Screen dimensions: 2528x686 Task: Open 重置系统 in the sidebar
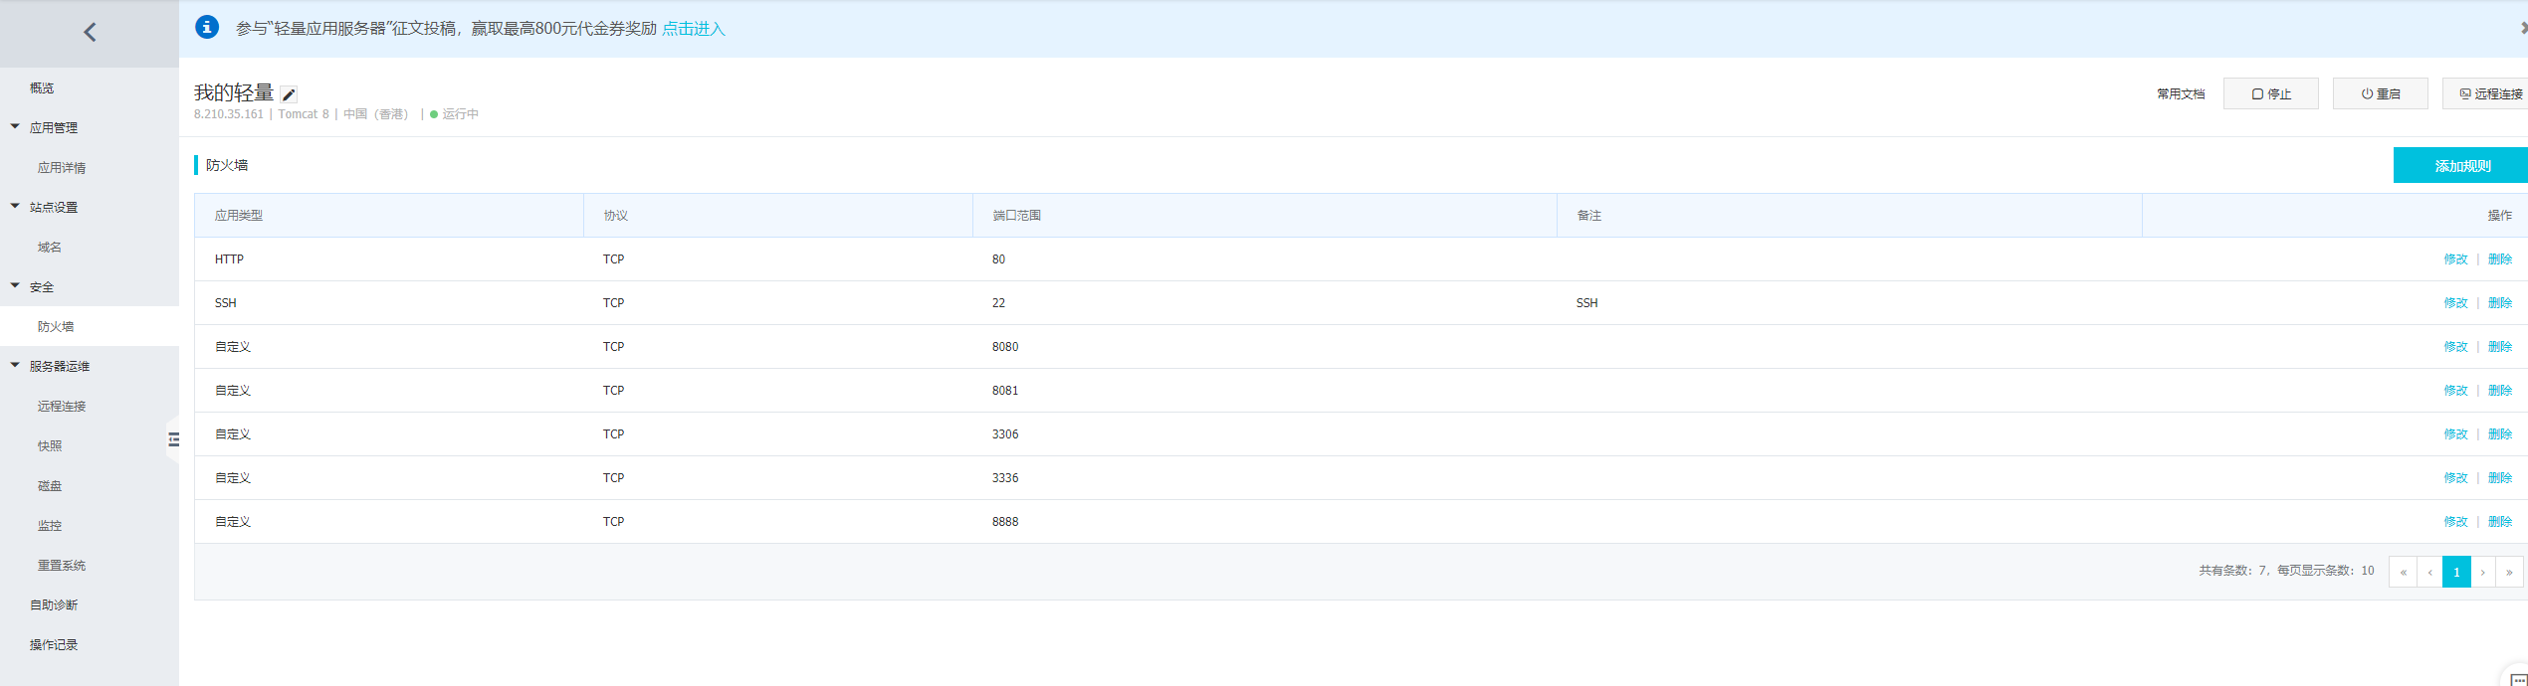(x=62, y=565)
